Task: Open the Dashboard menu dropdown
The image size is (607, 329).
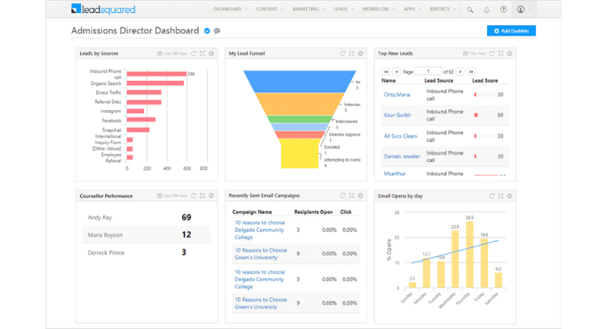Action: coord(231,9)
